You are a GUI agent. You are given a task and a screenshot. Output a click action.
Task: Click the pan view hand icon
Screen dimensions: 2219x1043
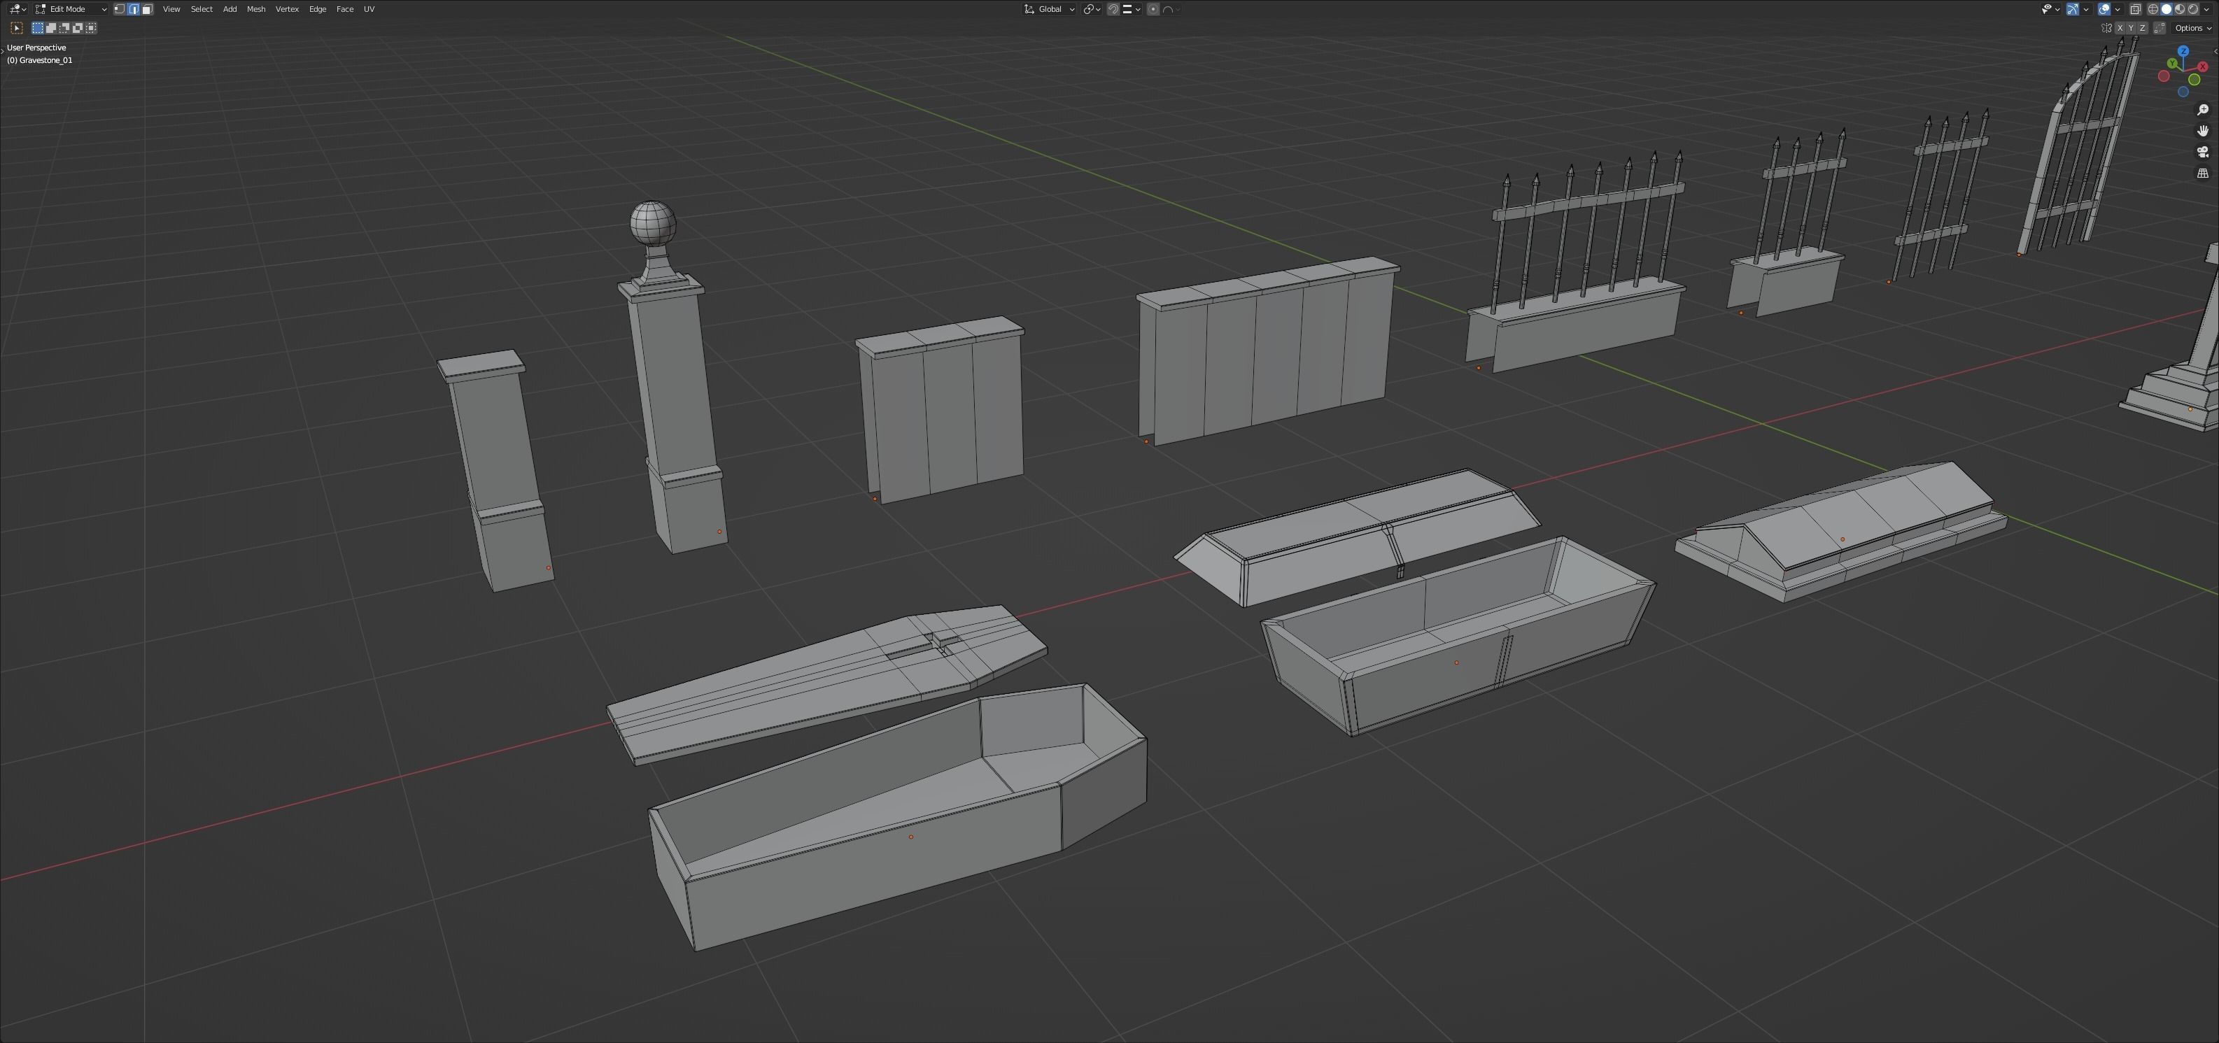tap(2203, 131)
